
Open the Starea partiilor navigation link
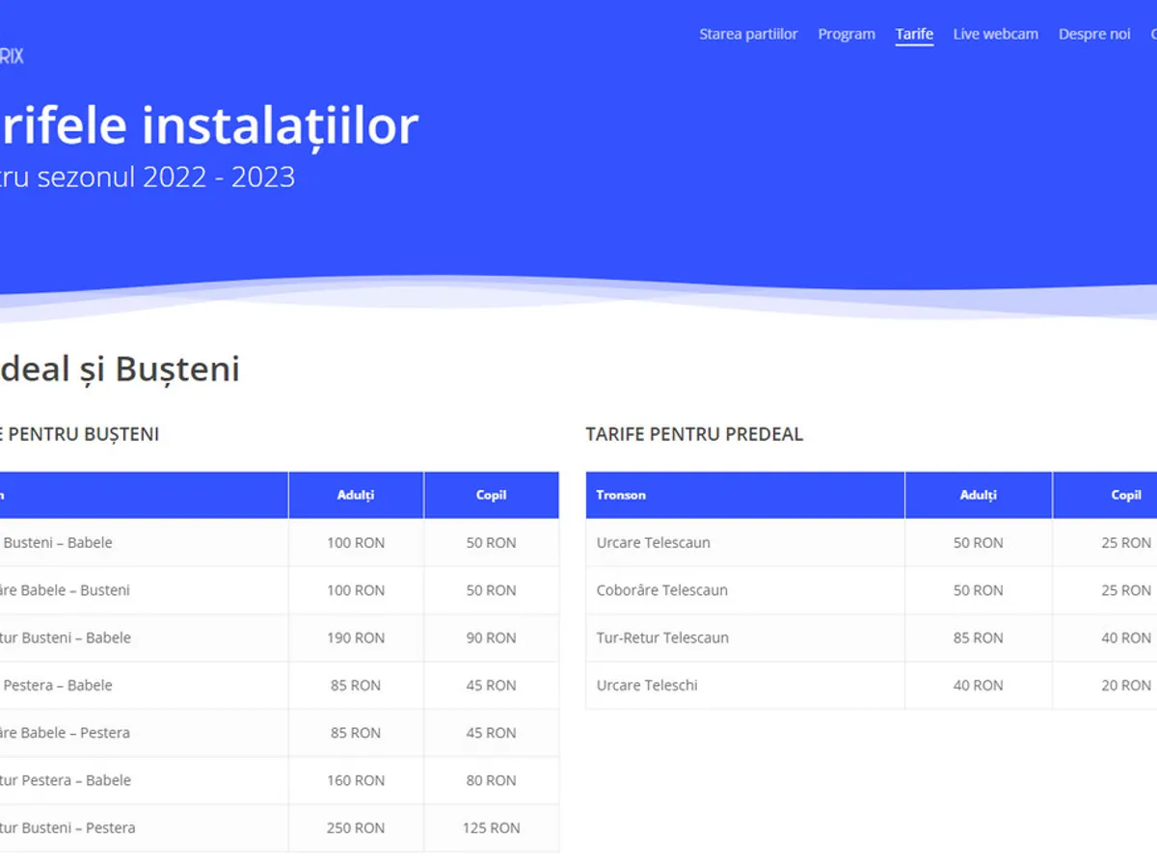[748, 35]
